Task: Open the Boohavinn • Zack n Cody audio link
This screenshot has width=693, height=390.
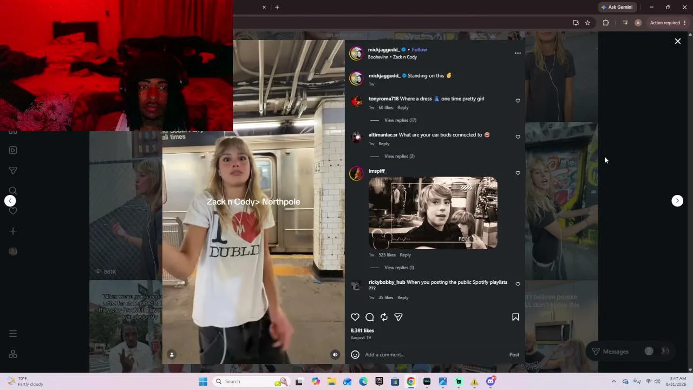Action: point(393,57)
